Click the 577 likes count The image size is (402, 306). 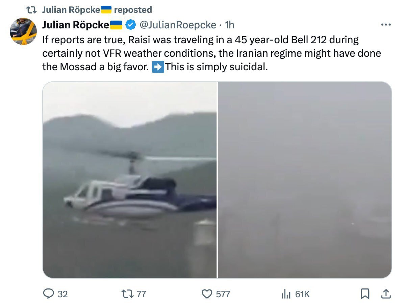click(x=223, y=294)
